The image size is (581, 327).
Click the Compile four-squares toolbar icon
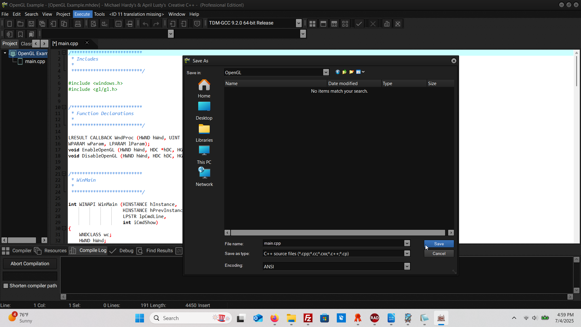(x=313, y=24)
